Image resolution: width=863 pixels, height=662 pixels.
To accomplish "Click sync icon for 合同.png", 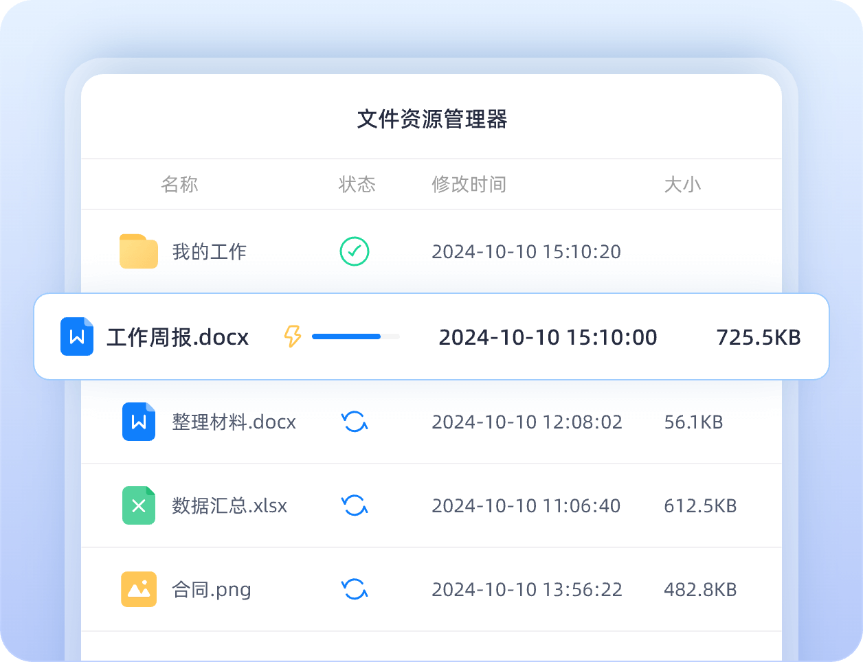I will coord(355,589).
